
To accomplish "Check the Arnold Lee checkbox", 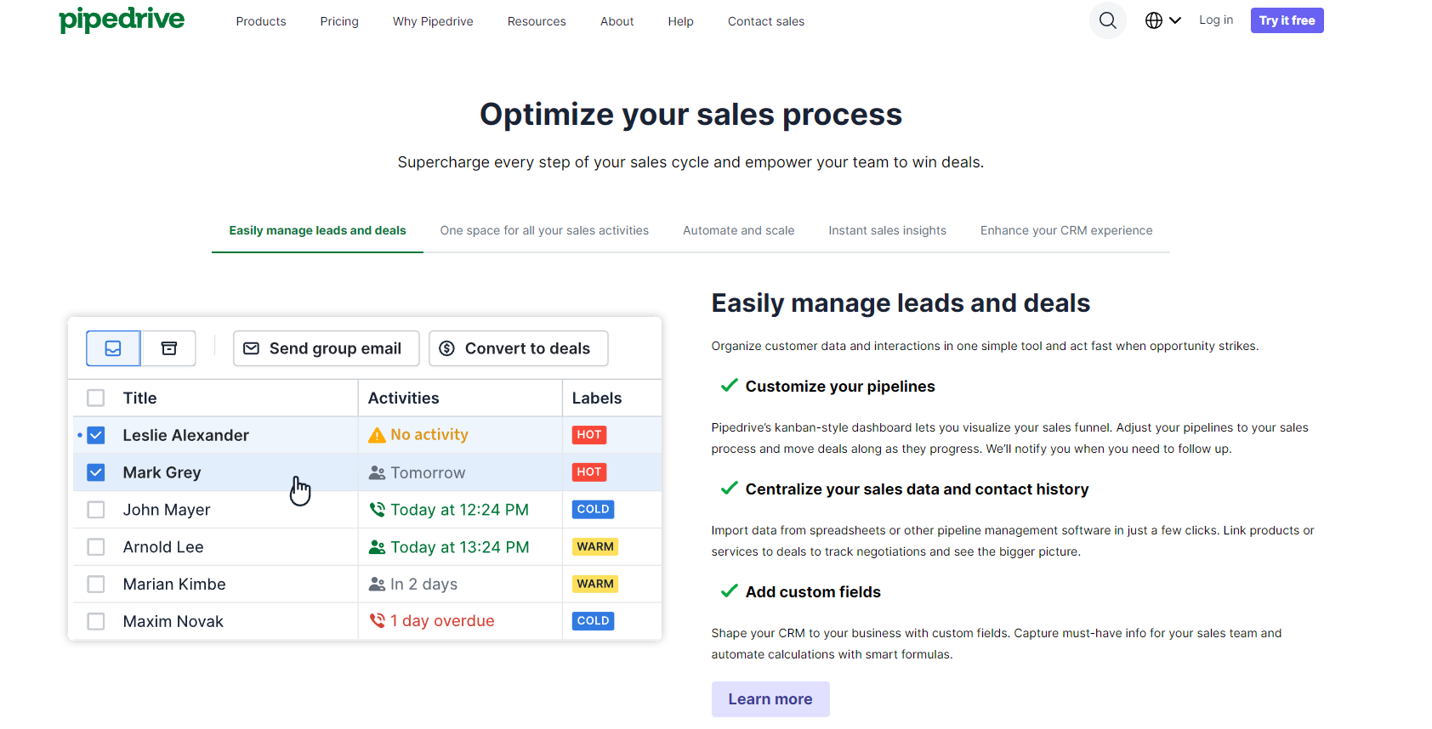I will [96, 547].
